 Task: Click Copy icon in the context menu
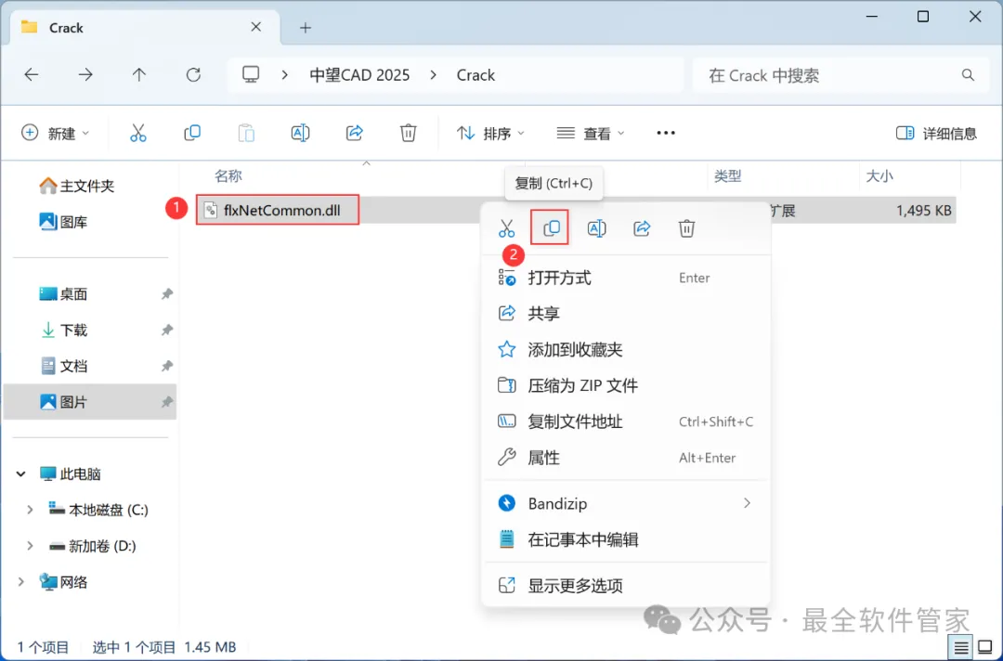point(551,228)
